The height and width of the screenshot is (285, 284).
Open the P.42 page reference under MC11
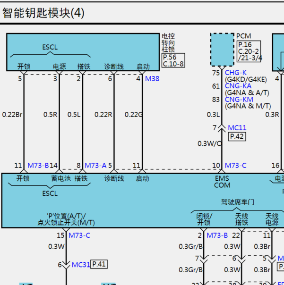click(237, 136)
